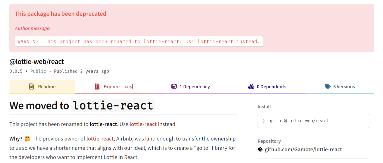This screenshot has width=383, height=163.
Task: Open github.com/Gamote/lottie-react repository link
Action: [303, 149]
